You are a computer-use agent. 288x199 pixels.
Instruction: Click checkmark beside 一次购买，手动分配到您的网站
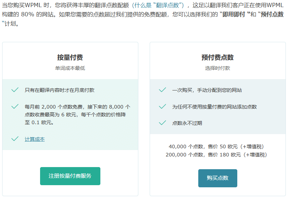[x=162, y=90]
